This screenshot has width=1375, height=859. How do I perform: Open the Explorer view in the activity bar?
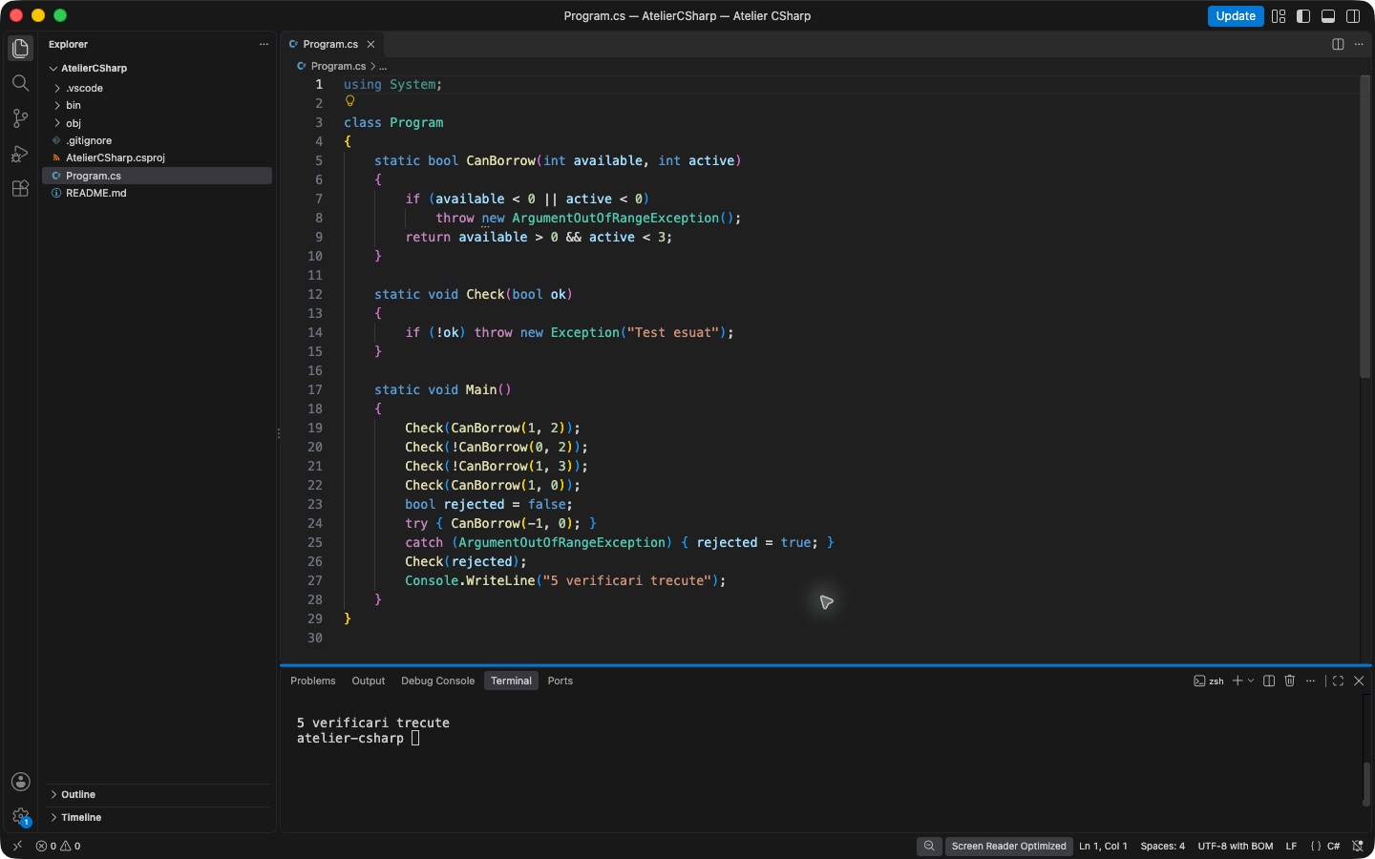pos(20,49)
